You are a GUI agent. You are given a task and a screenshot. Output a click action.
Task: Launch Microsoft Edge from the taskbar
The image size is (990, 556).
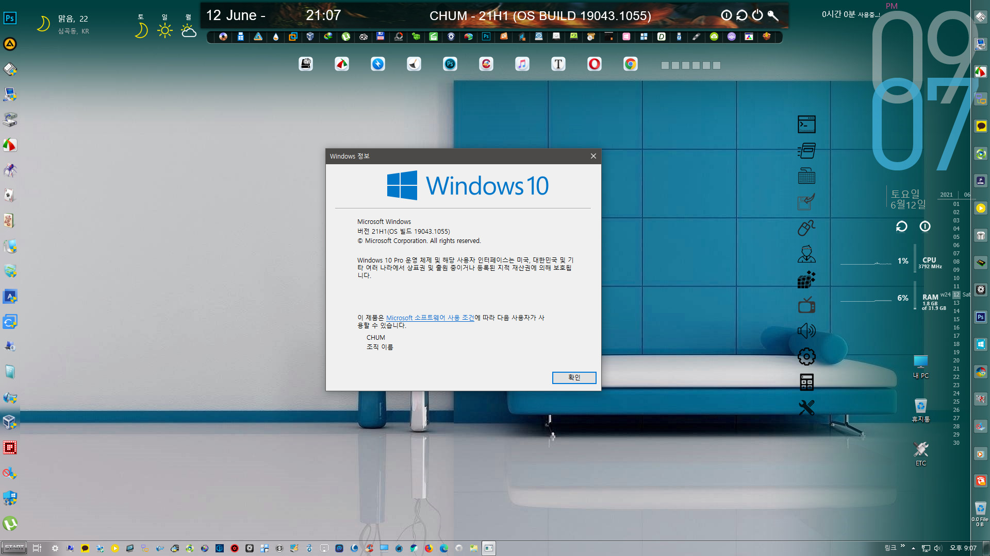pos(443,548)
